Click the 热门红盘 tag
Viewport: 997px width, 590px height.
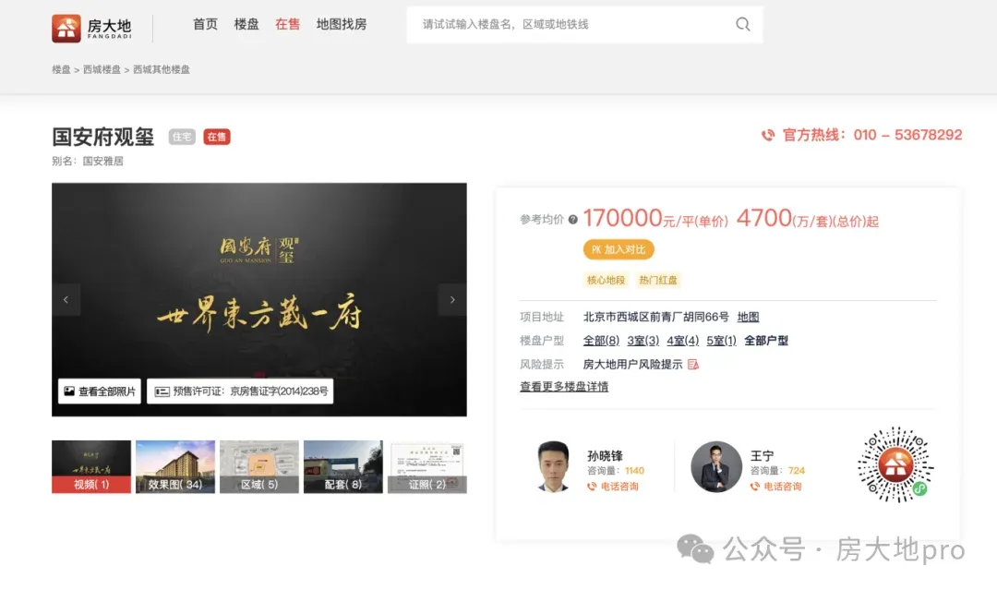(658, 280)
